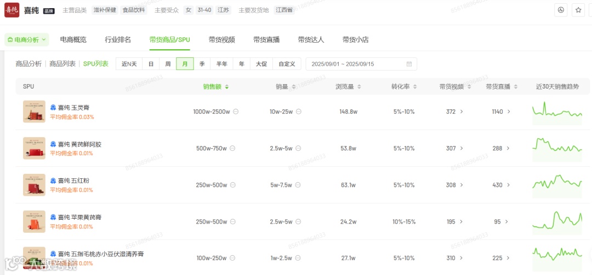Expand 195 带货视频 arrow for 苹果黄芪膏
The width and height of the screenshot is (592, 275).
(462, 222)
